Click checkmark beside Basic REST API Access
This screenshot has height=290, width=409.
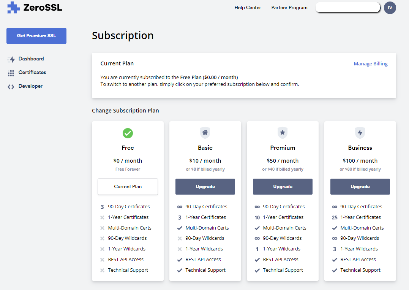(x=180, y=260)
